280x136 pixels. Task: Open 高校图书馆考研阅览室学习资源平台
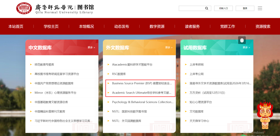[57, 74]
